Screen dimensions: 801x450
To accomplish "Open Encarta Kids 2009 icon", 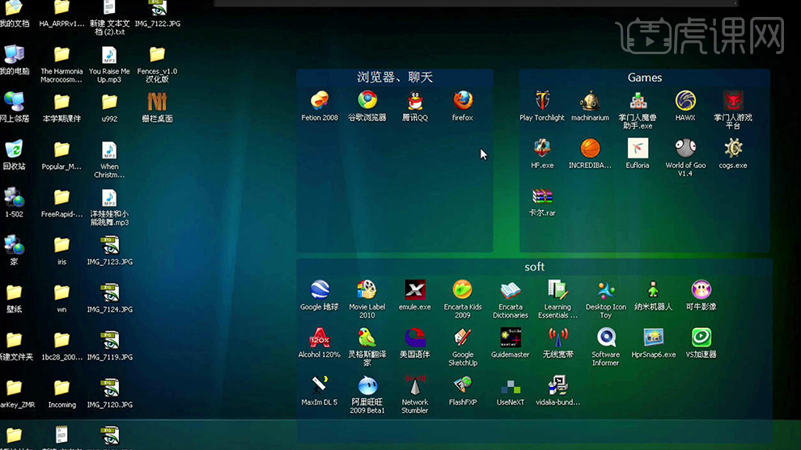I will click(x=463, y=290).
